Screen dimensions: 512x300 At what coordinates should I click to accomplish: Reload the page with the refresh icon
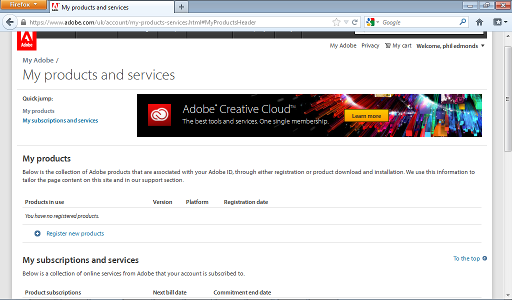pos(354,22)
